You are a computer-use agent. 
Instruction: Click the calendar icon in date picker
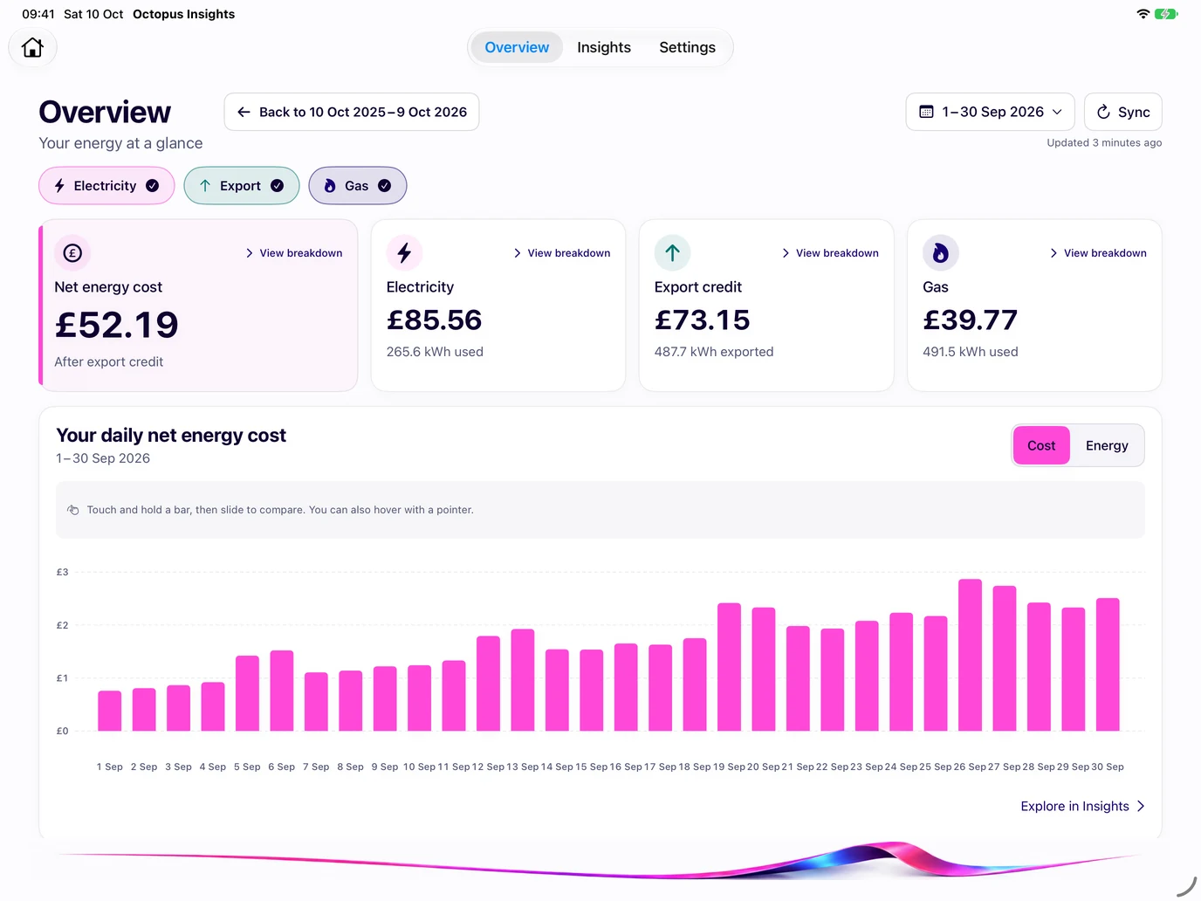[926, 112]
